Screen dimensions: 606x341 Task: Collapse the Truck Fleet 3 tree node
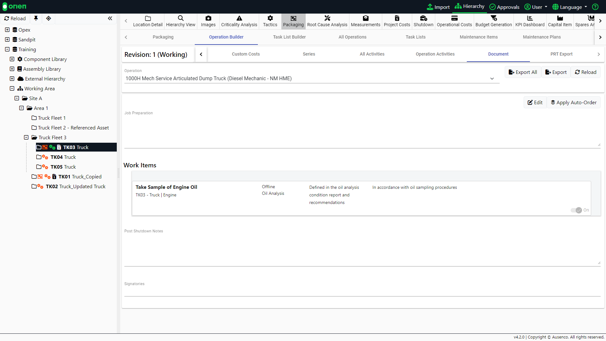pyautogui.click(x=26, y=137)
